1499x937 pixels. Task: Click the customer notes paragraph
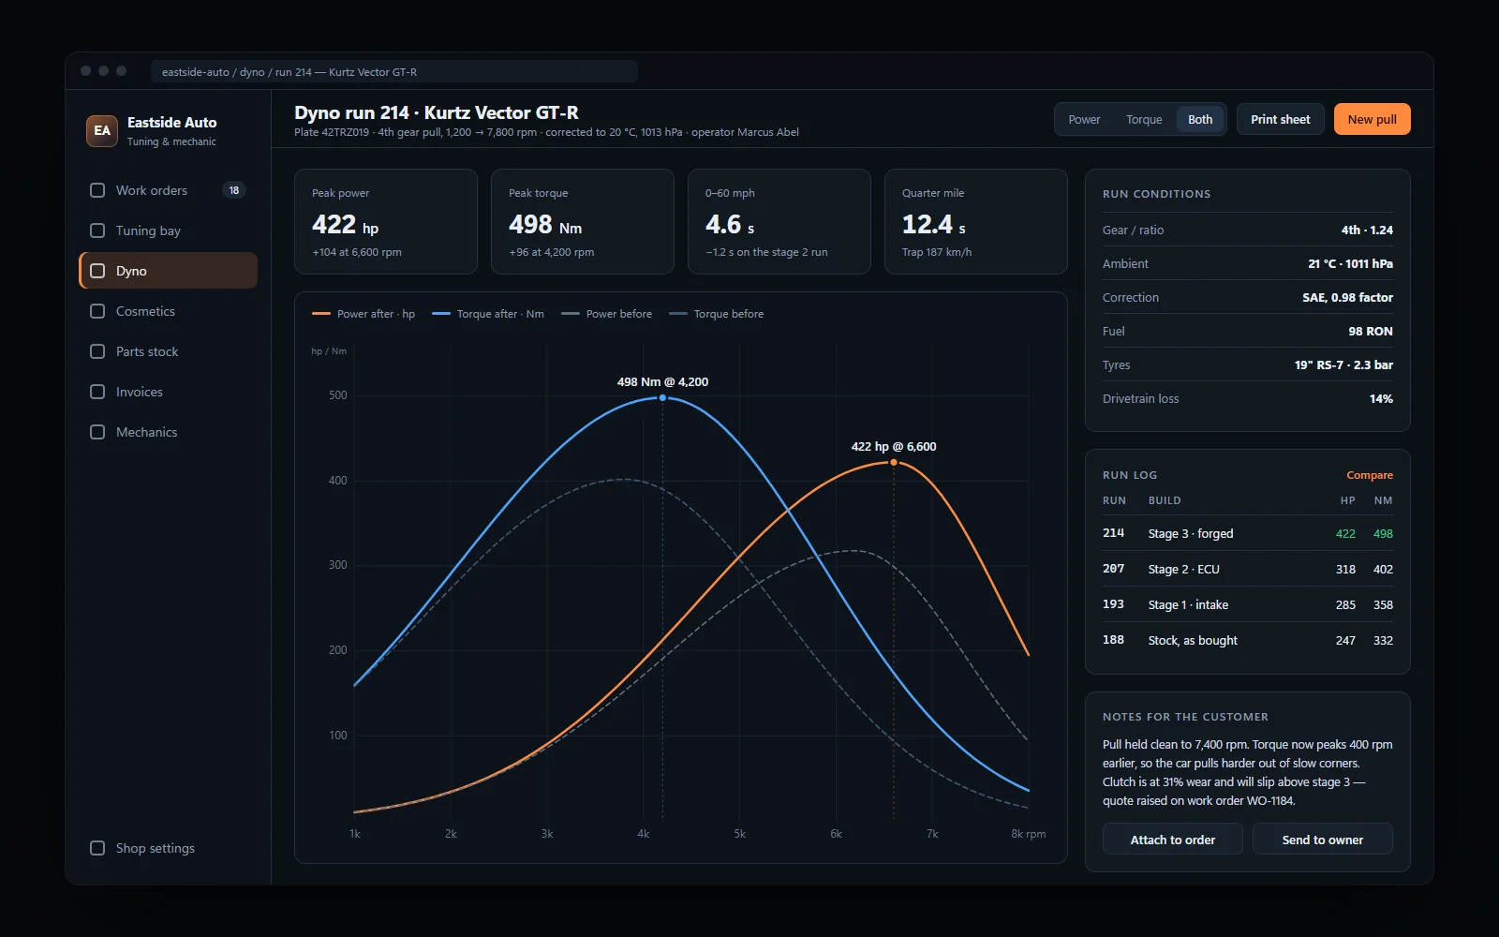pos(1247,773)
